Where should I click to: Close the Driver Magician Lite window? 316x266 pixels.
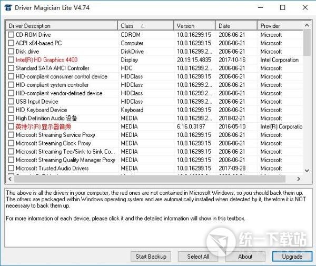pyautogui.click(x=305, y=8)
